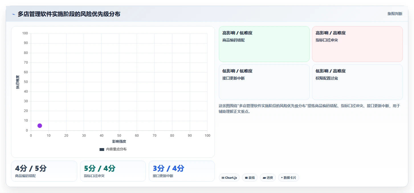The width and height of the screenshot is (414, 193).
Task: Select the 4分 / 5分 商品编码错配 stat card
Action: click(44, 171)
